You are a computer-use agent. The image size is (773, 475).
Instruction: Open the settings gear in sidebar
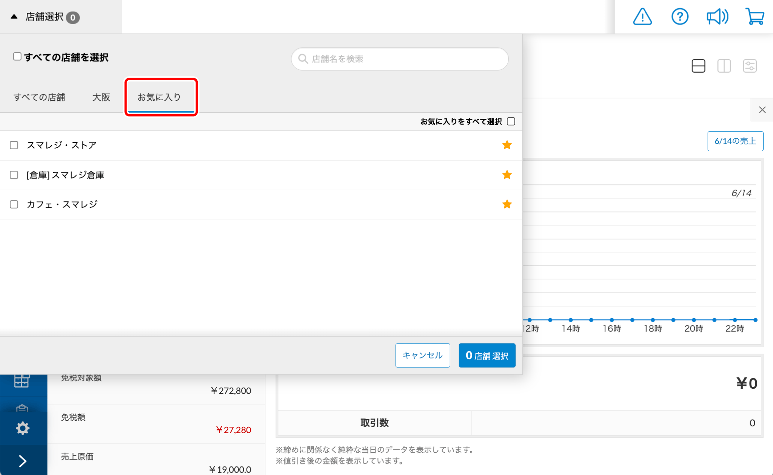tap(23, 428)
